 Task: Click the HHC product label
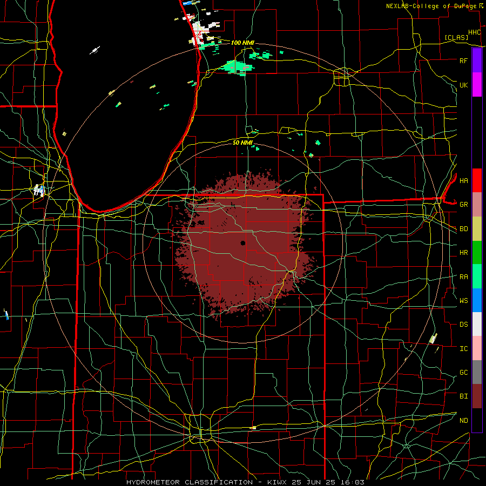click(x=474, y=32)
